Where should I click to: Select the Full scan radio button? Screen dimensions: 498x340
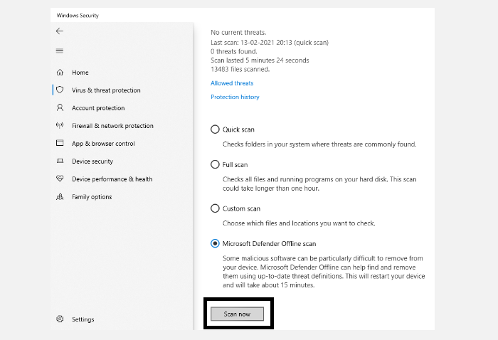tap(215, 164)
